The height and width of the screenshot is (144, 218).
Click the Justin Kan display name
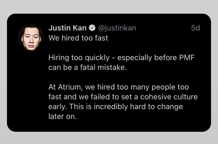point(67,28)
